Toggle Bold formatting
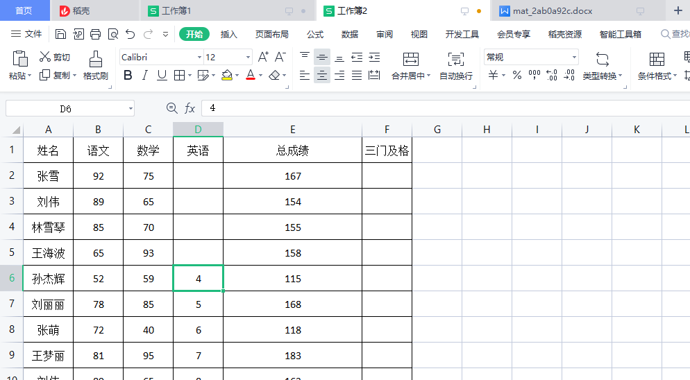This screenshot has height=380, width=690. pyautogui.click(x=128, y=75)
